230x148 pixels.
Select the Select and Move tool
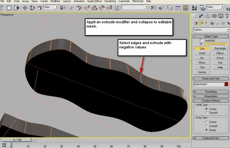[x=25, y=8]
